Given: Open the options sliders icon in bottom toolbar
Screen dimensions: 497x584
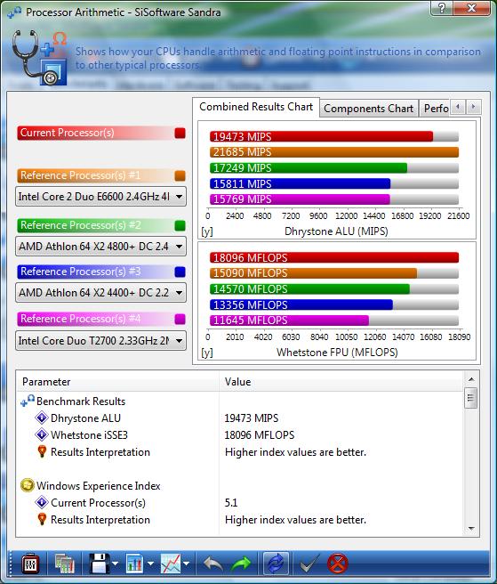Looking at the screenshot, I should 30,564.
